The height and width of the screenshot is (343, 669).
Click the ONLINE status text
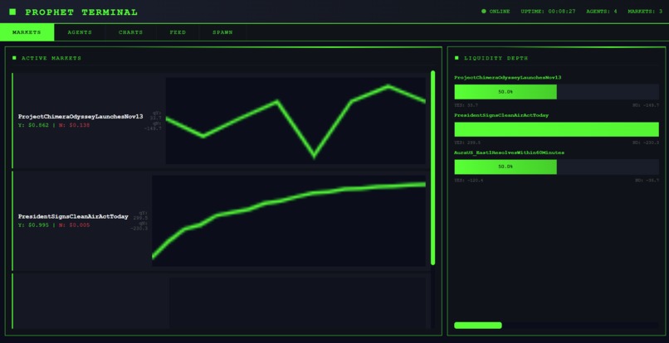tap(500, 12)
